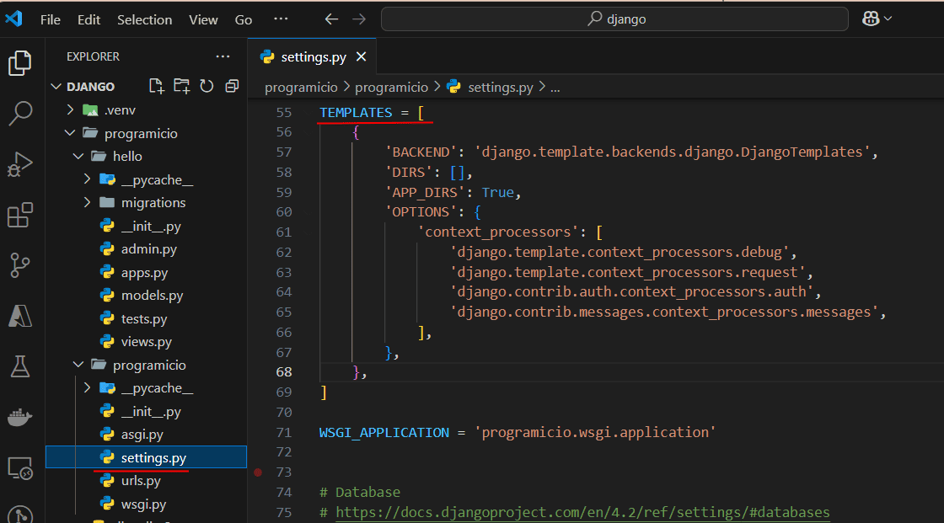Open the Search view in activity bar

coord(20,113)
